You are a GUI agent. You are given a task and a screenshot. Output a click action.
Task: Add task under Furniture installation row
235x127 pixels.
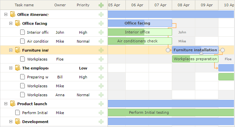(101, 50)
